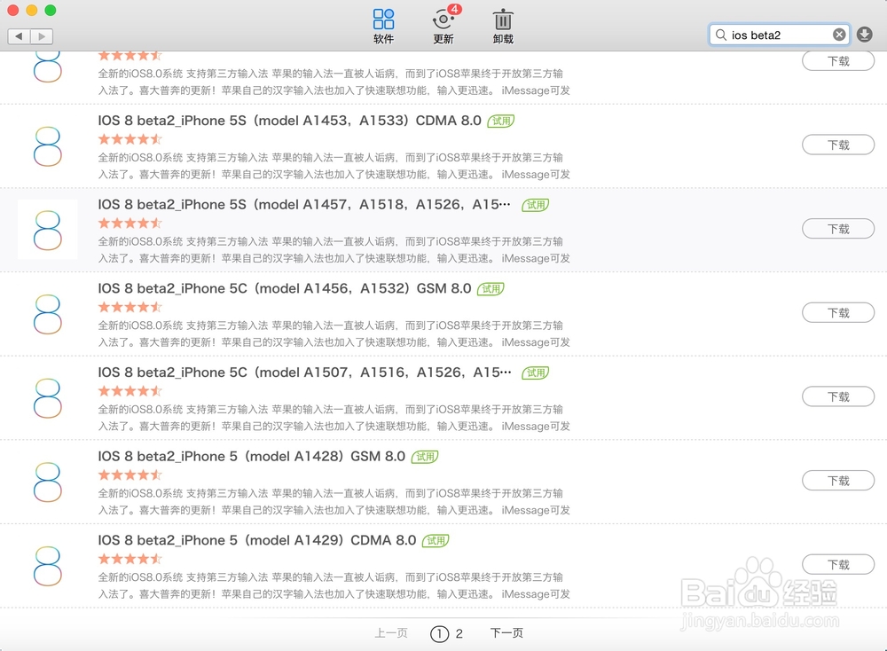Select page 1 in pagination

coord(440,634)
